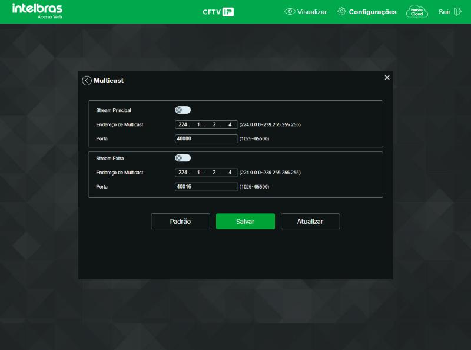Open Intelbras Cloud icon

pos(417,12)
